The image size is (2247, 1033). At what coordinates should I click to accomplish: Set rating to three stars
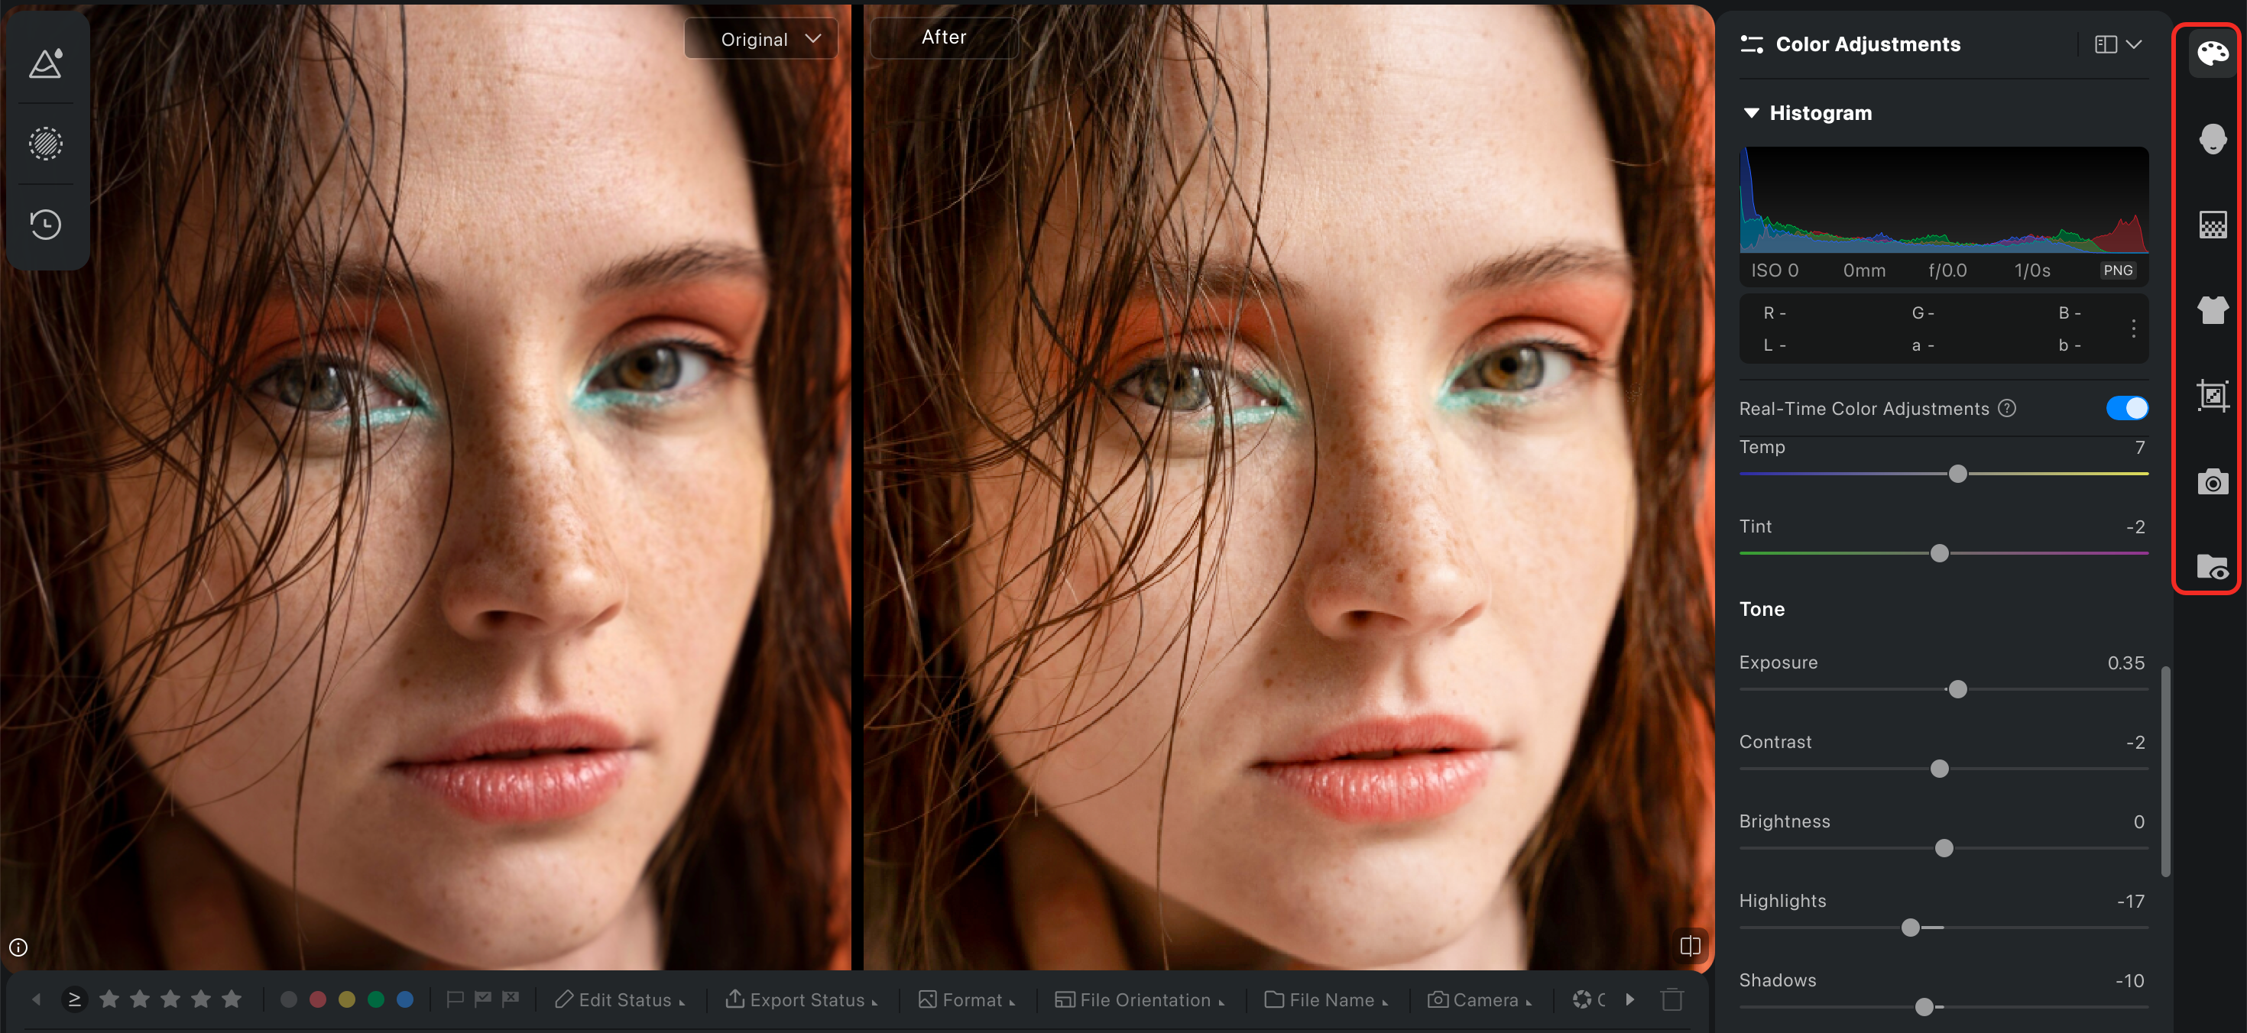[x=170, y=999]
